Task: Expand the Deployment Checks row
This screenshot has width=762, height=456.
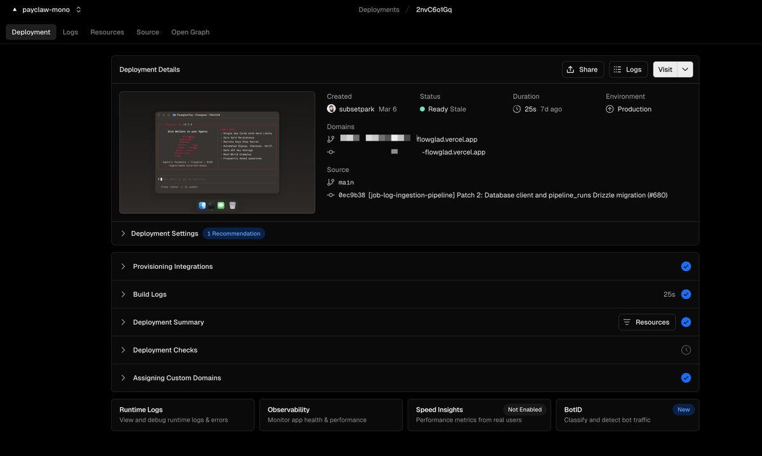Action: click(405, 350)
